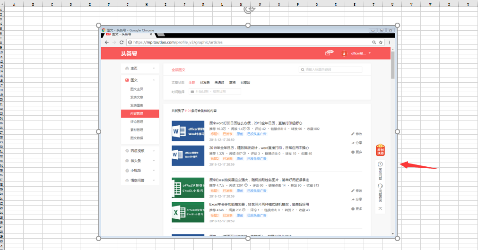The width and height of the screenshot is (478, 250).
Task: Click the bookmark star icon
Action: pos(381,43)
